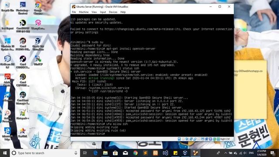Select the Windows 10 Update desktop icon
The width and height of the screenshot is (279, 157).
(7, 44)
